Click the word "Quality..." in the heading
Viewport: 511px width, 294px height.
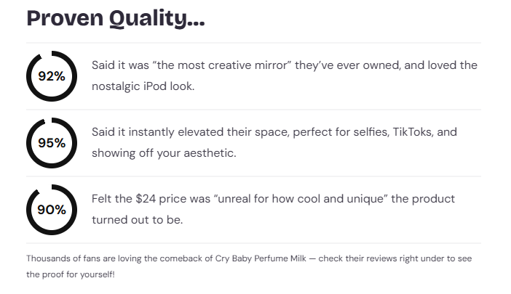tap(157, 18)
